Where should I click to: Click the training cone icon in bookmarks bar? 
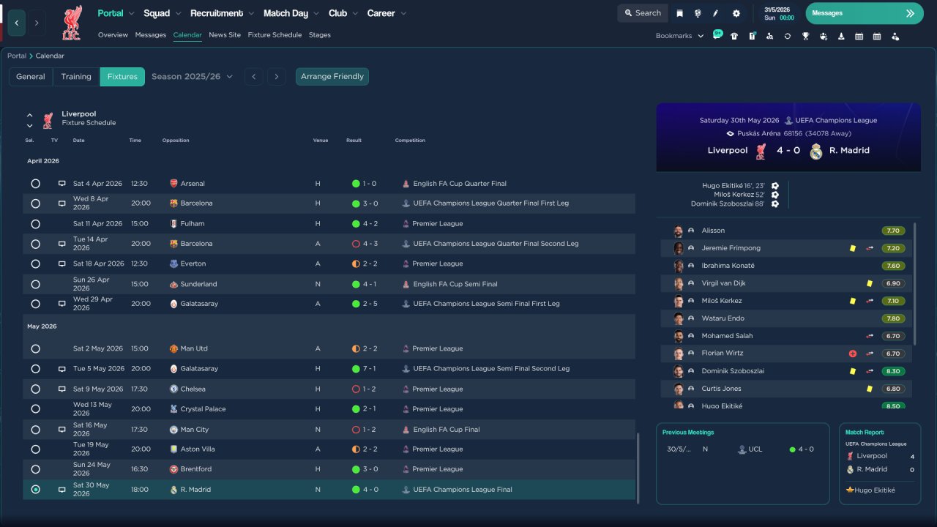click(841, 36)
